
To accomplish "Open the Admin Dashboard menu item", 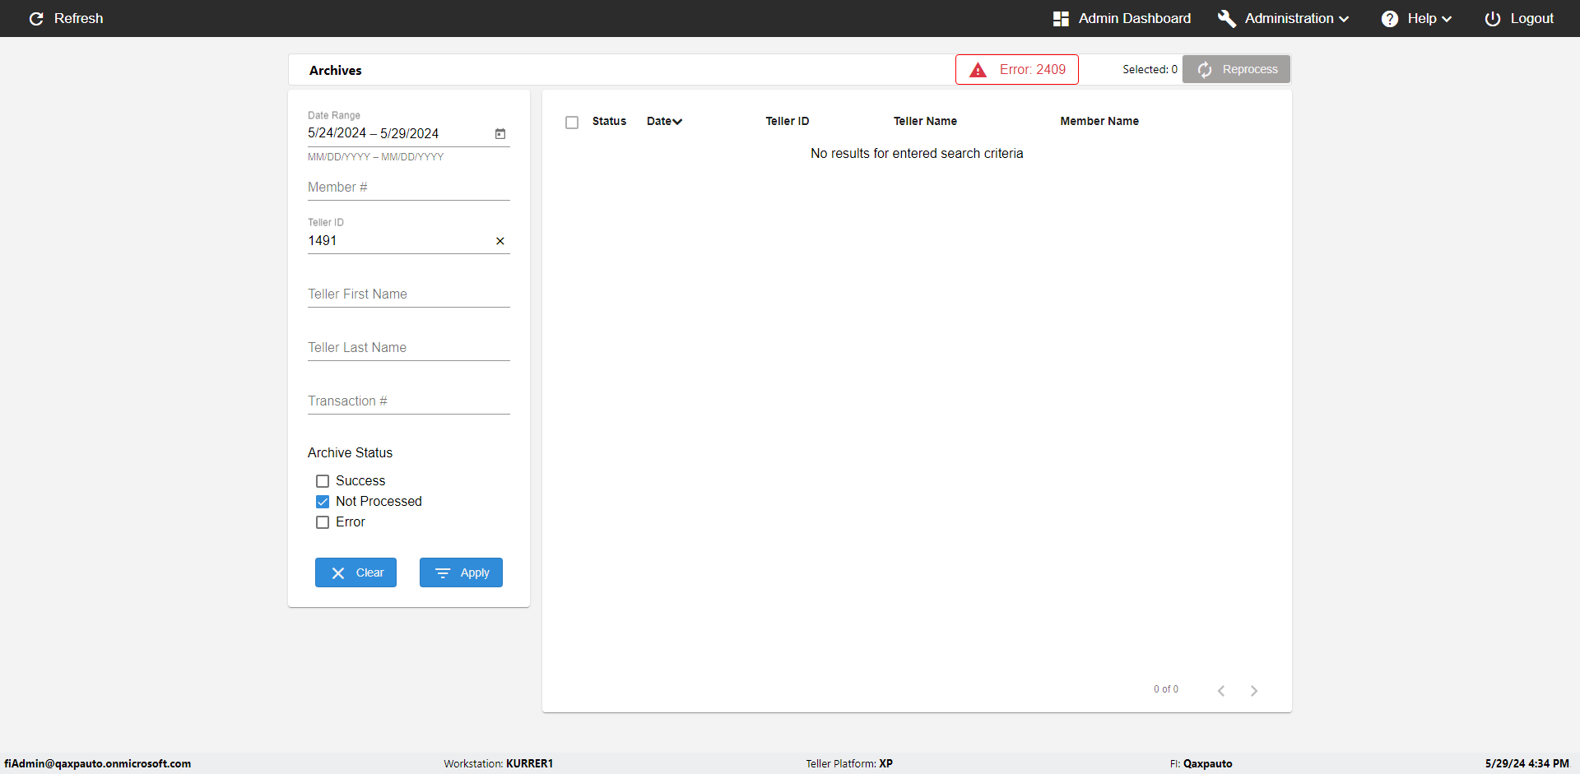I will 1122,18.
